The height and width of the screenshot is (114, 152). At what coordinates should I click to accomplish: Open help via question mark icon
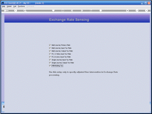point(15,11)
